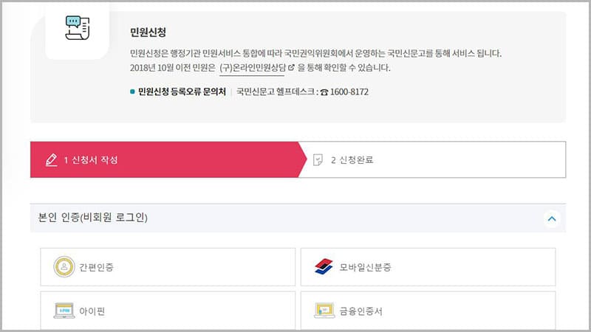Open the (구)온라인민원상담 link
Image resolution: width=591 pixels, height=332 pixels.
click(x=252, y=68)
